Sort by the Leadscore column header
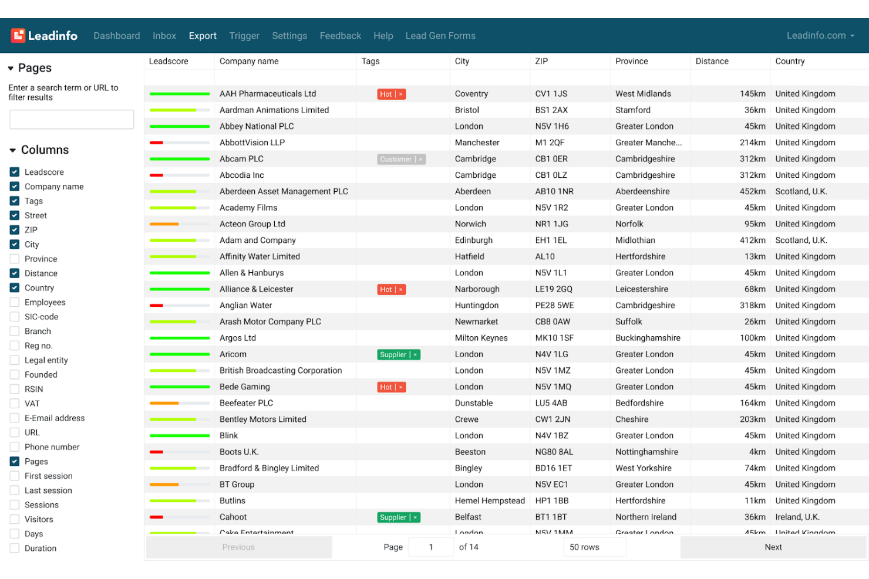This screenshot has width=869, height=579. 169,61
